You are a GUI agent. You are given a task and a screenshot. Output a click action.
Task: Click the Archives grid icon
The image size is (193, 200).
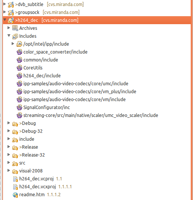[x=15, y=28]
